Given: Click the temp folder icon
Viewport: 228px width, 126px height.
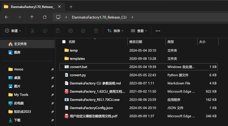Looking at the screenshot, I should point(67,50).
